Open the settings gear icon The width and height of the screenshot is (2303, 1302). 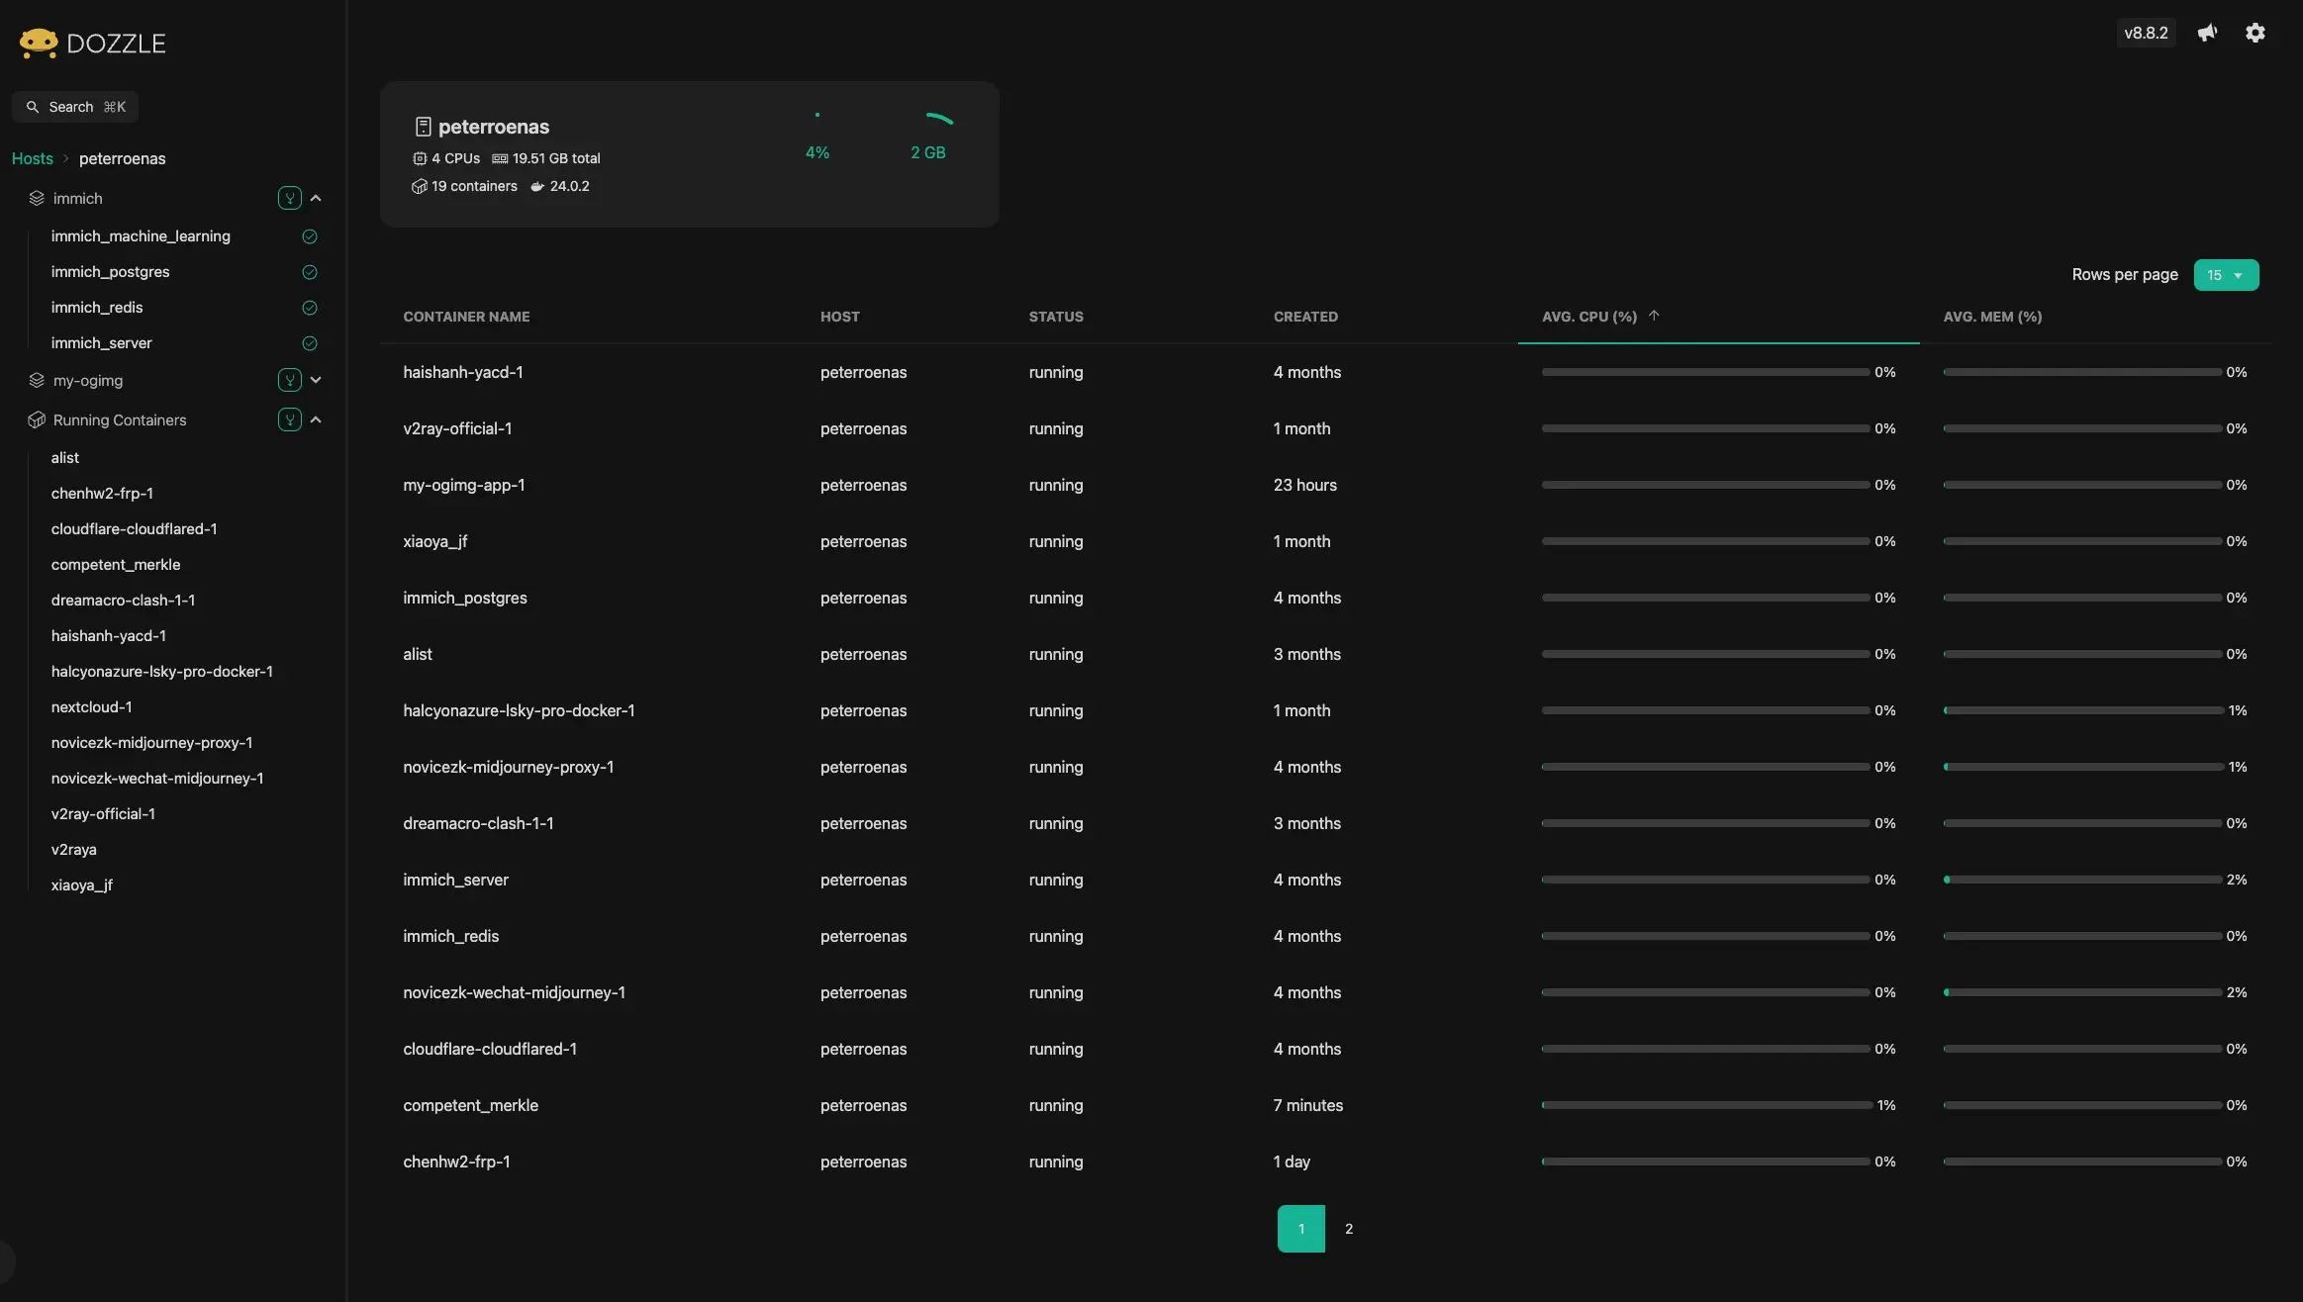click(2255, 33)
